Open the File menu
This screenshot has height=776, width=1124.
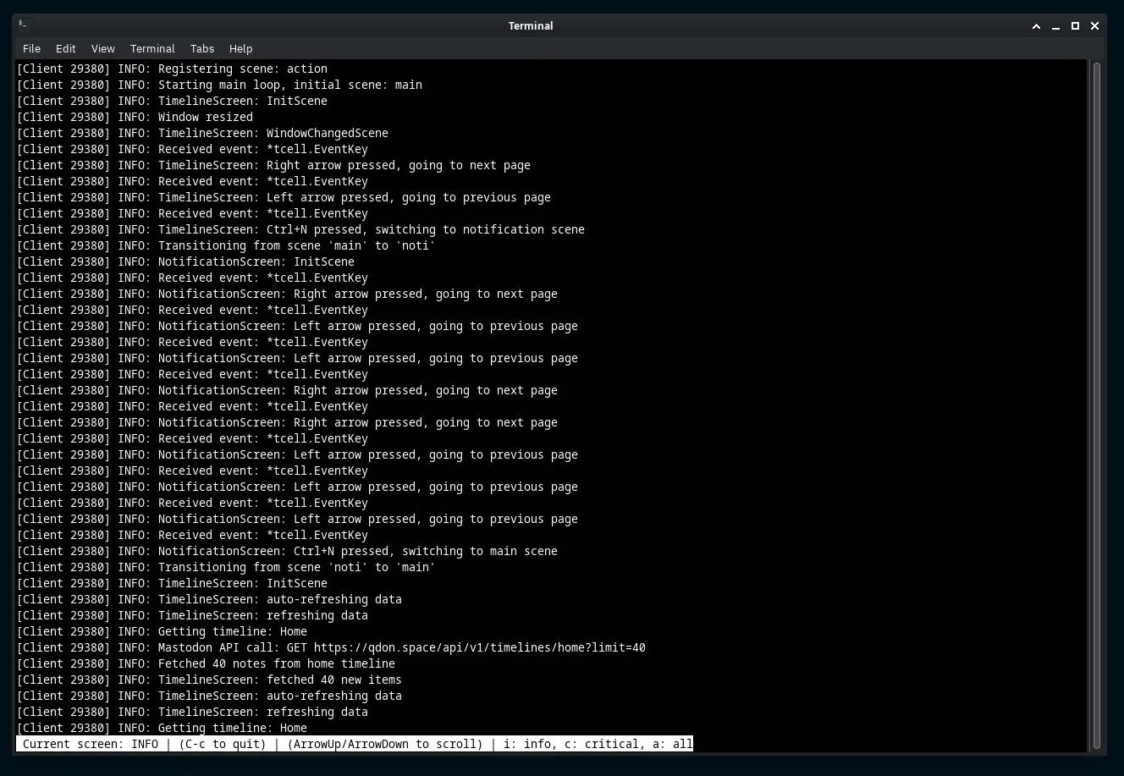31,48
